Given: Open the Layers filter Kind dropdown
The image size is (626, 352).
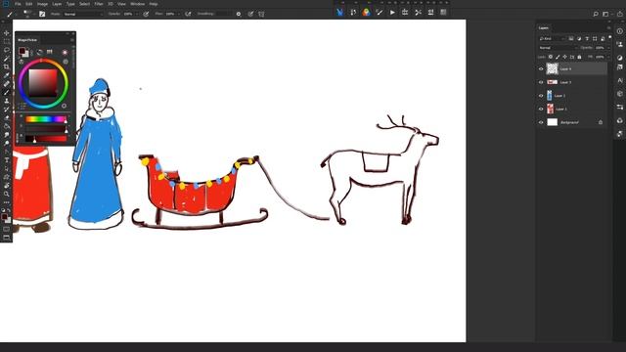Looking at the screenshot, I should click(x=552, y=38).
